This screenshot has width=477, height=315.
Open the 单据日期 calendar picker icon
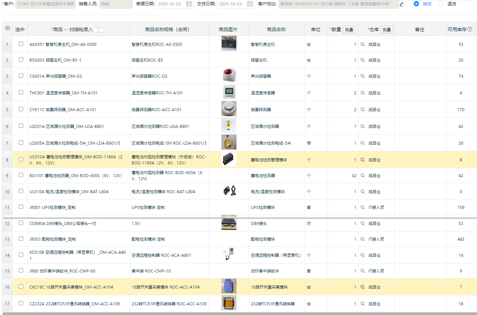coord(189,4)
